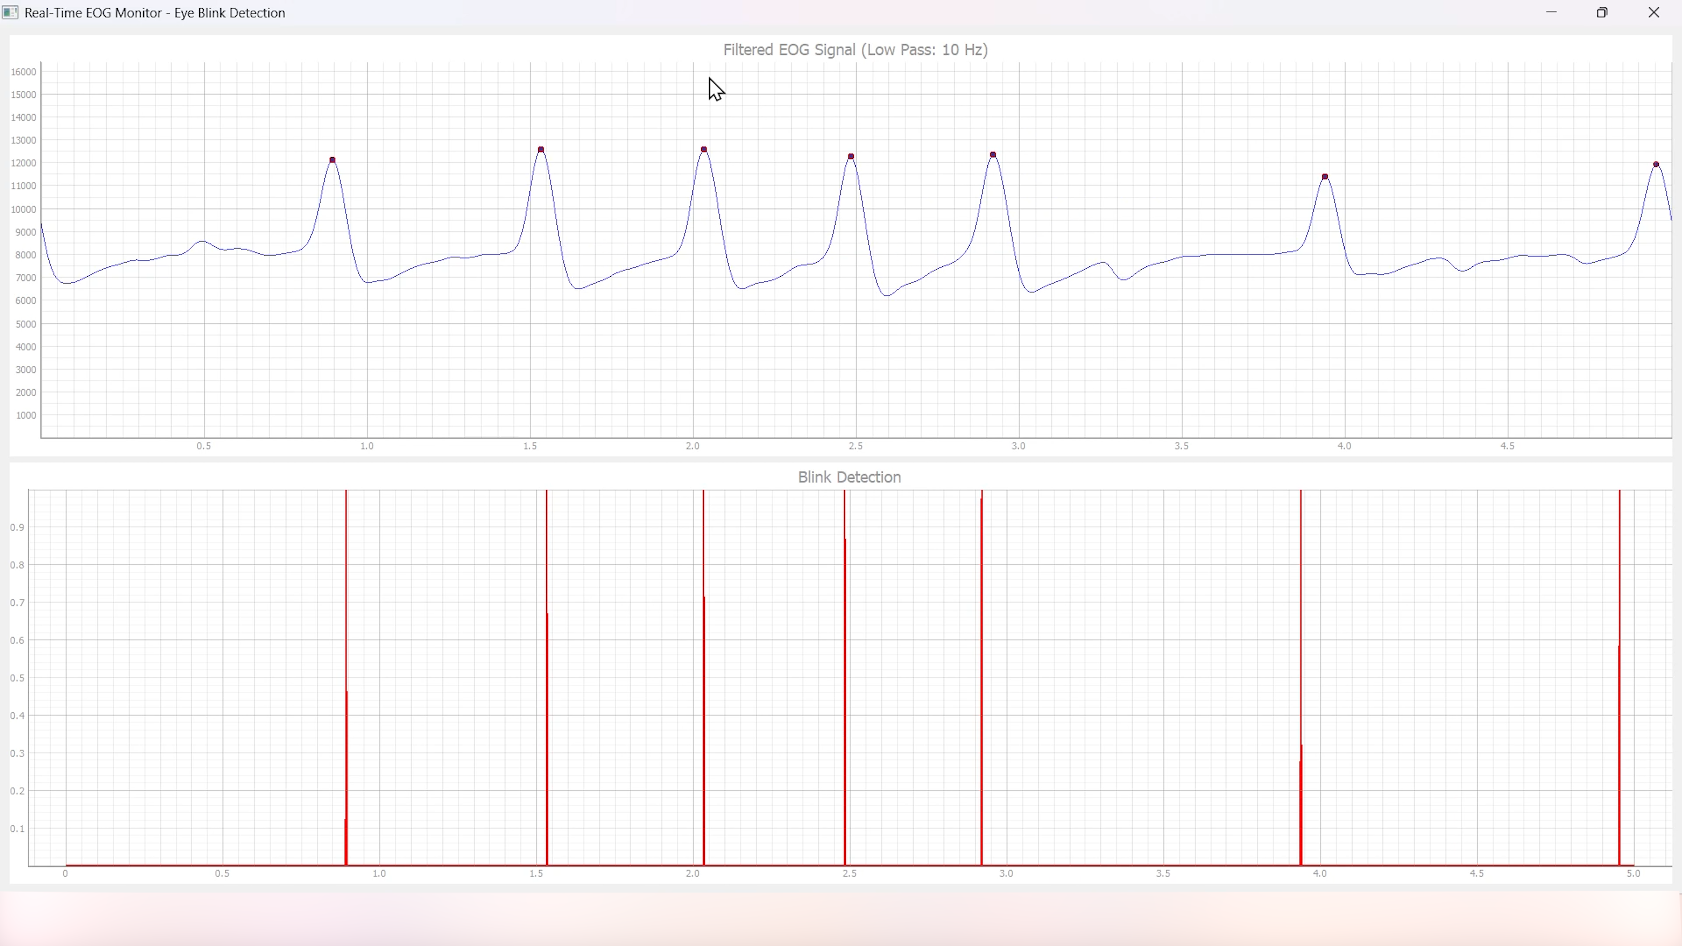This screenshot has width=1682, height=946.
Task: Close the Real-Time EOG Monitor window
Action: 1653,12
